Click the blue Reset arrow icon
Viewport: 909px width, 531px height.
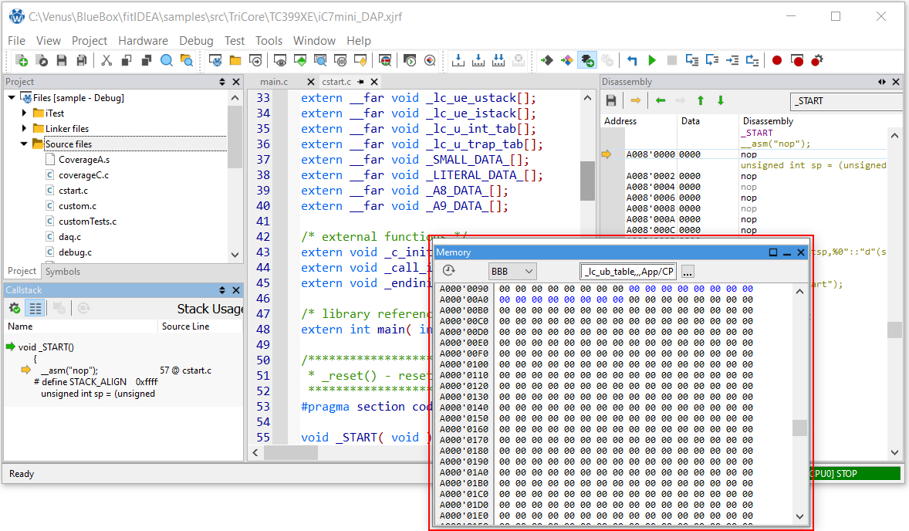[x=632, y=60]
